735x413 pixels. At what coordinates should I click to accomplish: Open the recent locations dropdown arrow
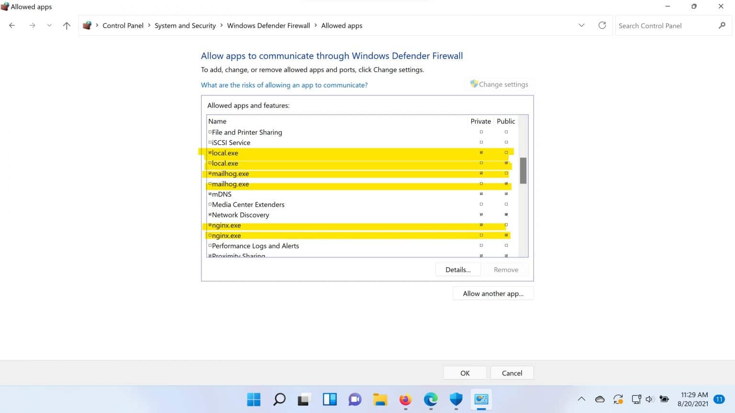49,26
